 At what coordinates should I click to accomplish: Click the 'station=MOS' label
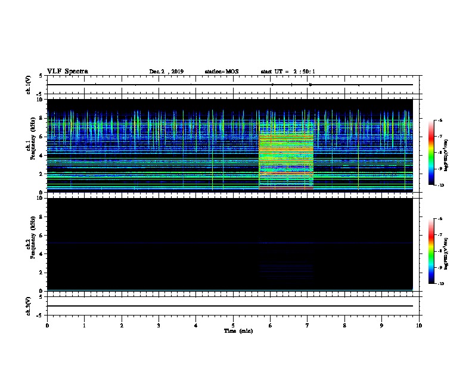(222, 72)
